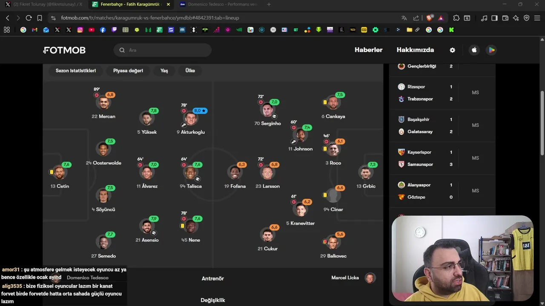
Task: Open Alanyaspor vs Göztepe match
Action: pos(442,191)
